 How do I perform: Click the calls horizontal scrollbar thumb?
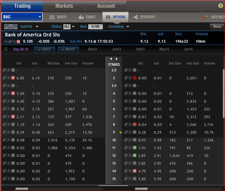pyautogui.click(x=22, y=189)
